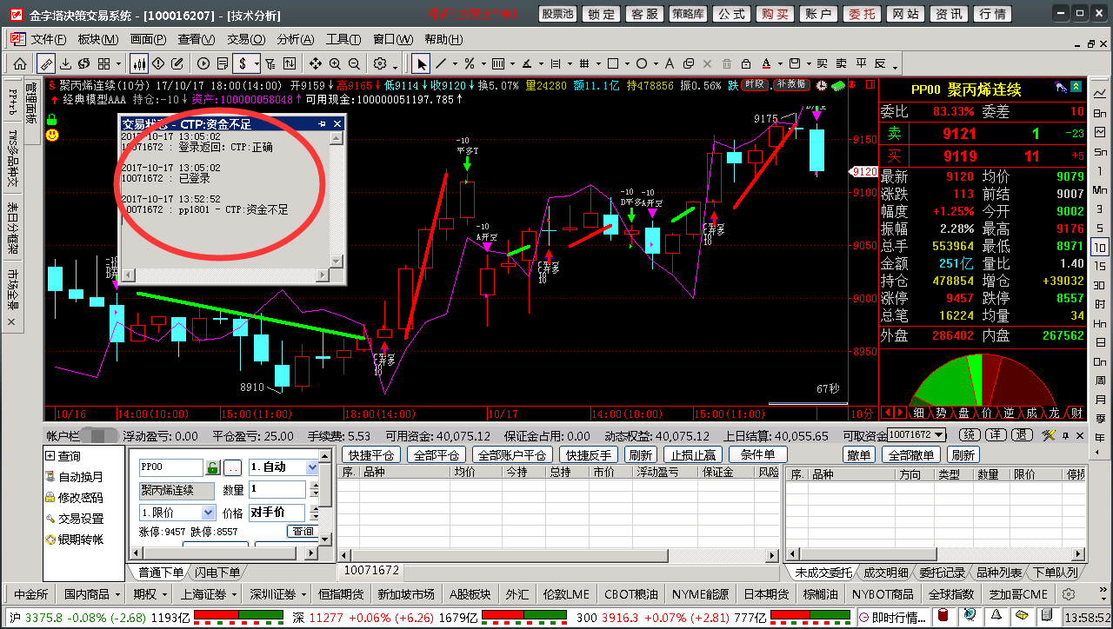Switch to the 闪电下单 tab
Image resolution: width=1113 pixels, height=629 pixels.
click(x=217, y=572)
